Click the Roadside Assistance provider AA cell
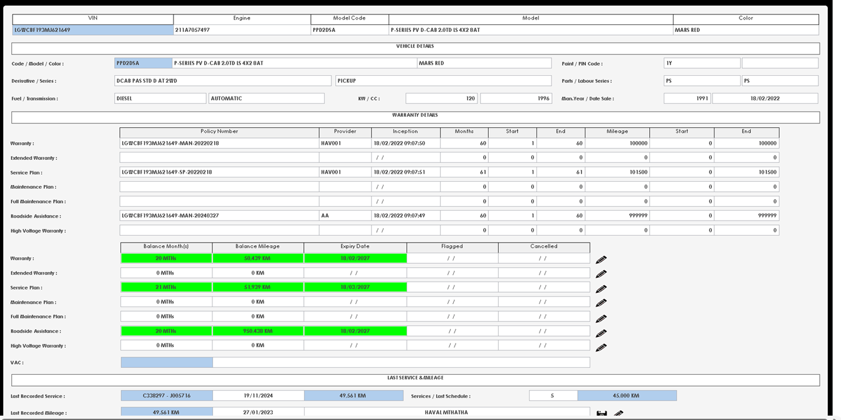 pos(345,216)
